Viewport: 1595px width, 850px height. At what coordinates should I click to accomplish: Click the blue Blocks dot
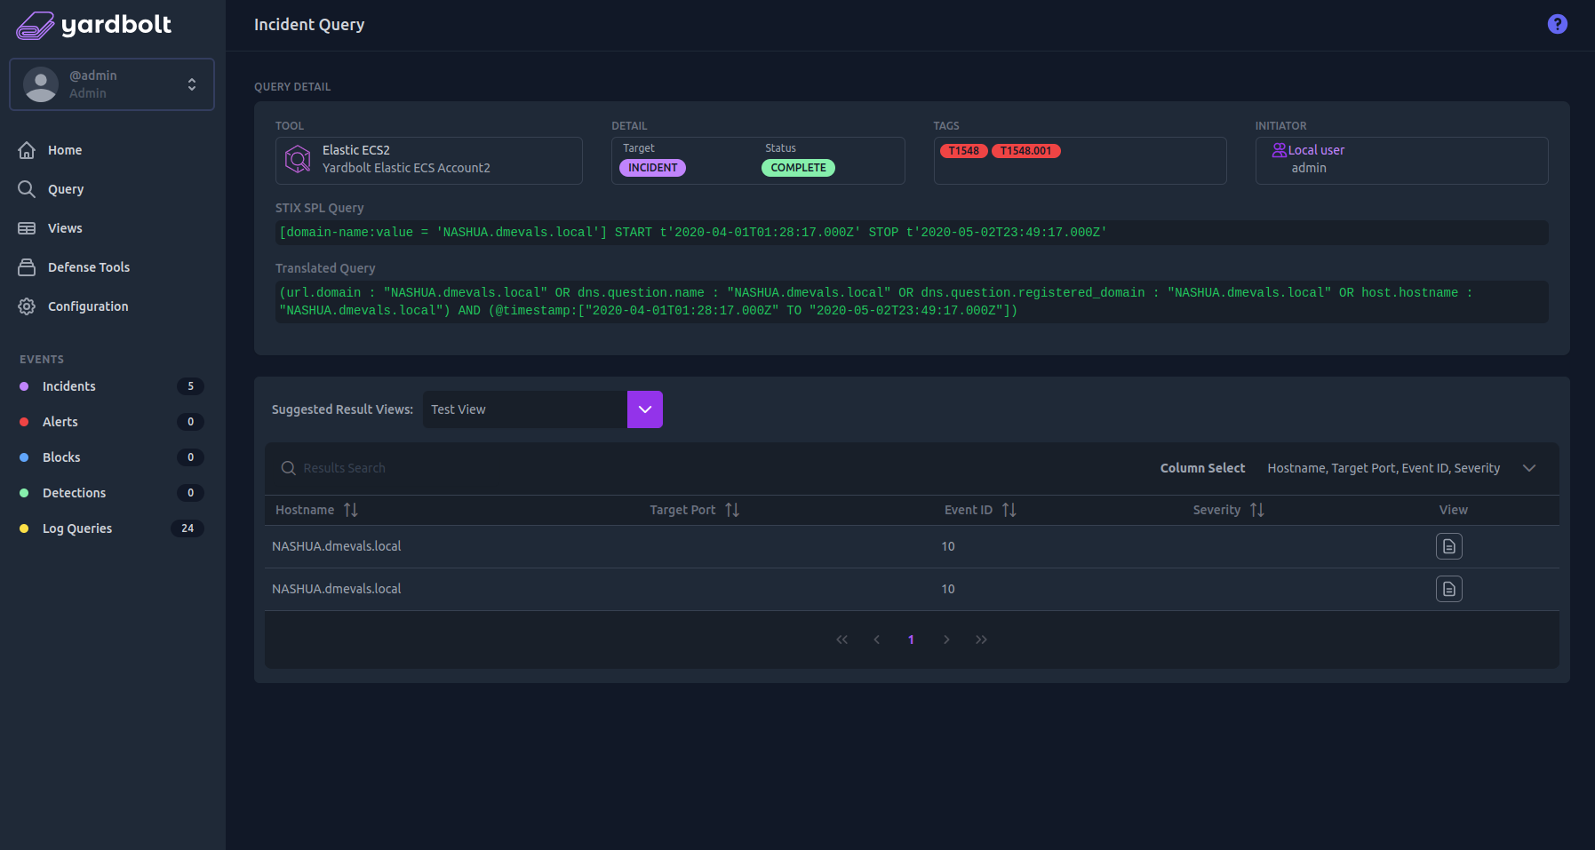[x=24, y=457]
